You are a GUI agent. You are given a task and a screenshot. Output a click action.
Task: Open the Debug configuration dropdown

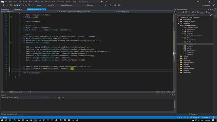[x=41, y=5]
